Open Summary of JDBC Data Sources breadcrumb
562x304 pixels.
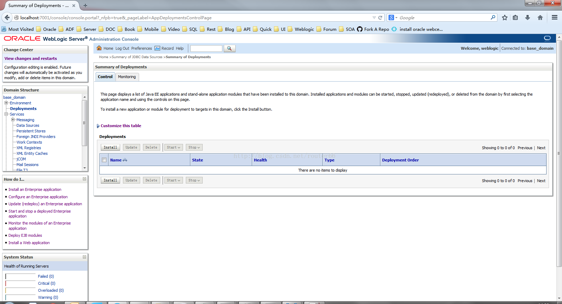(x=137, y=57)
